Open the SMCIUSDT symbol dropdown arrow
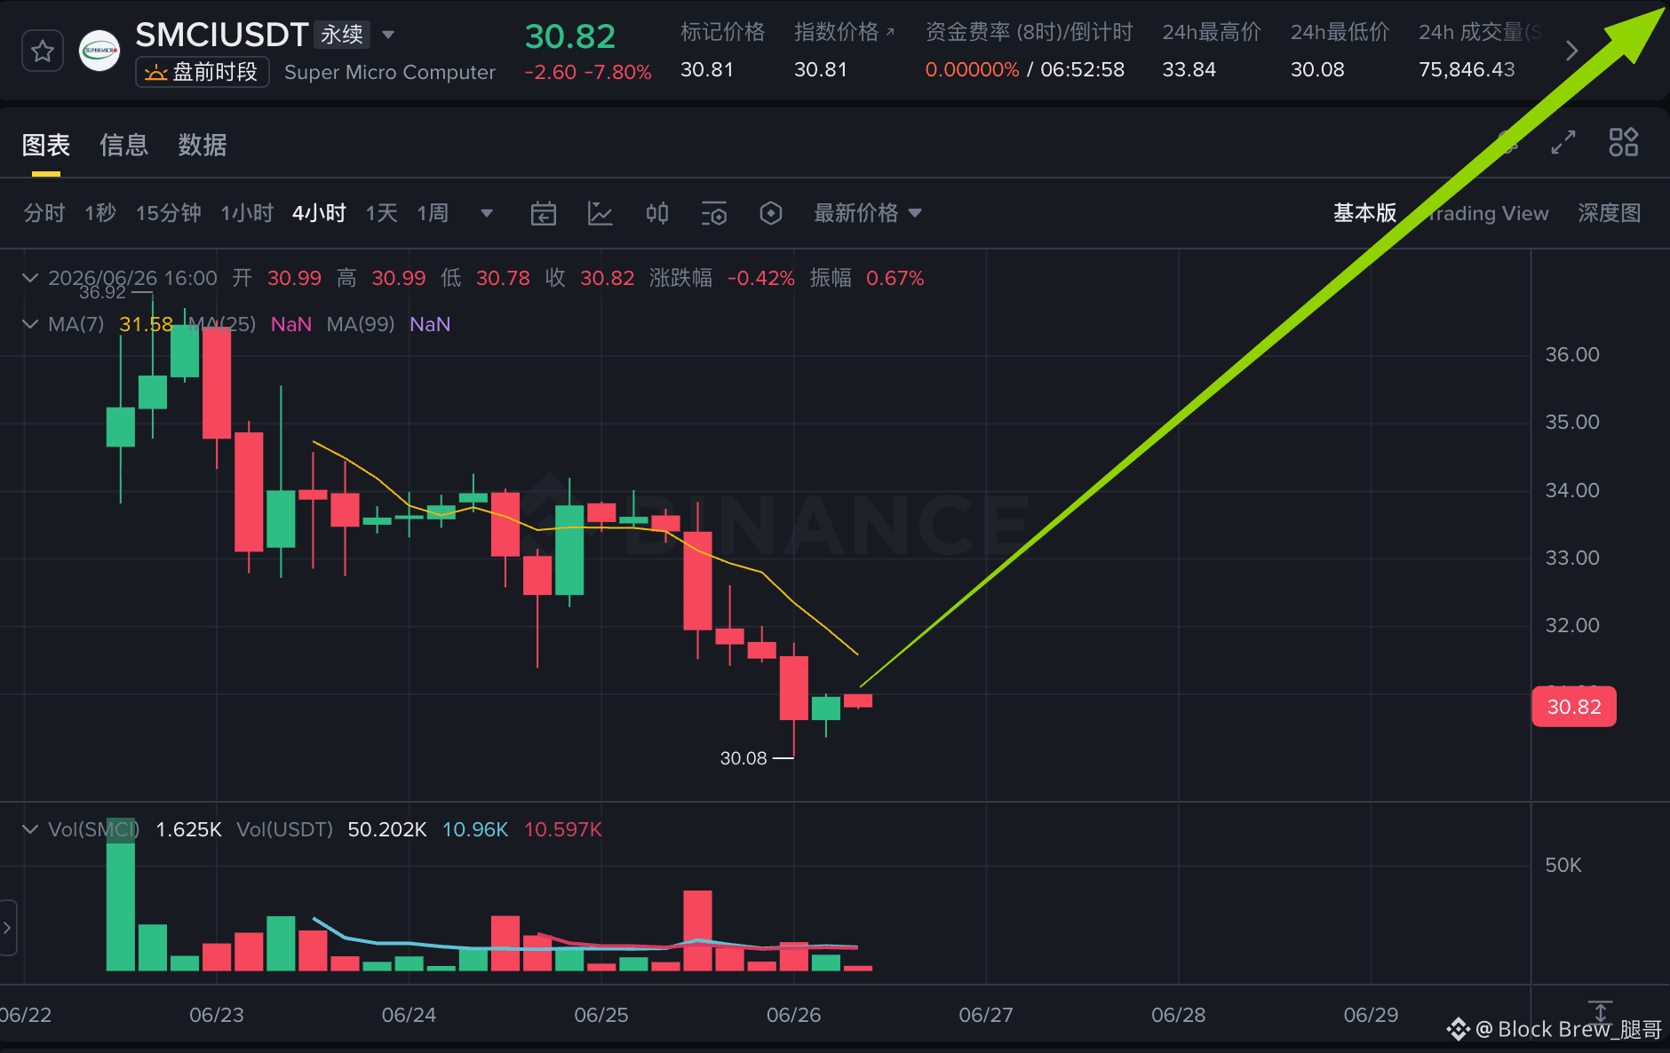Screen dimensions: 1670x1053 click(388, 36)
